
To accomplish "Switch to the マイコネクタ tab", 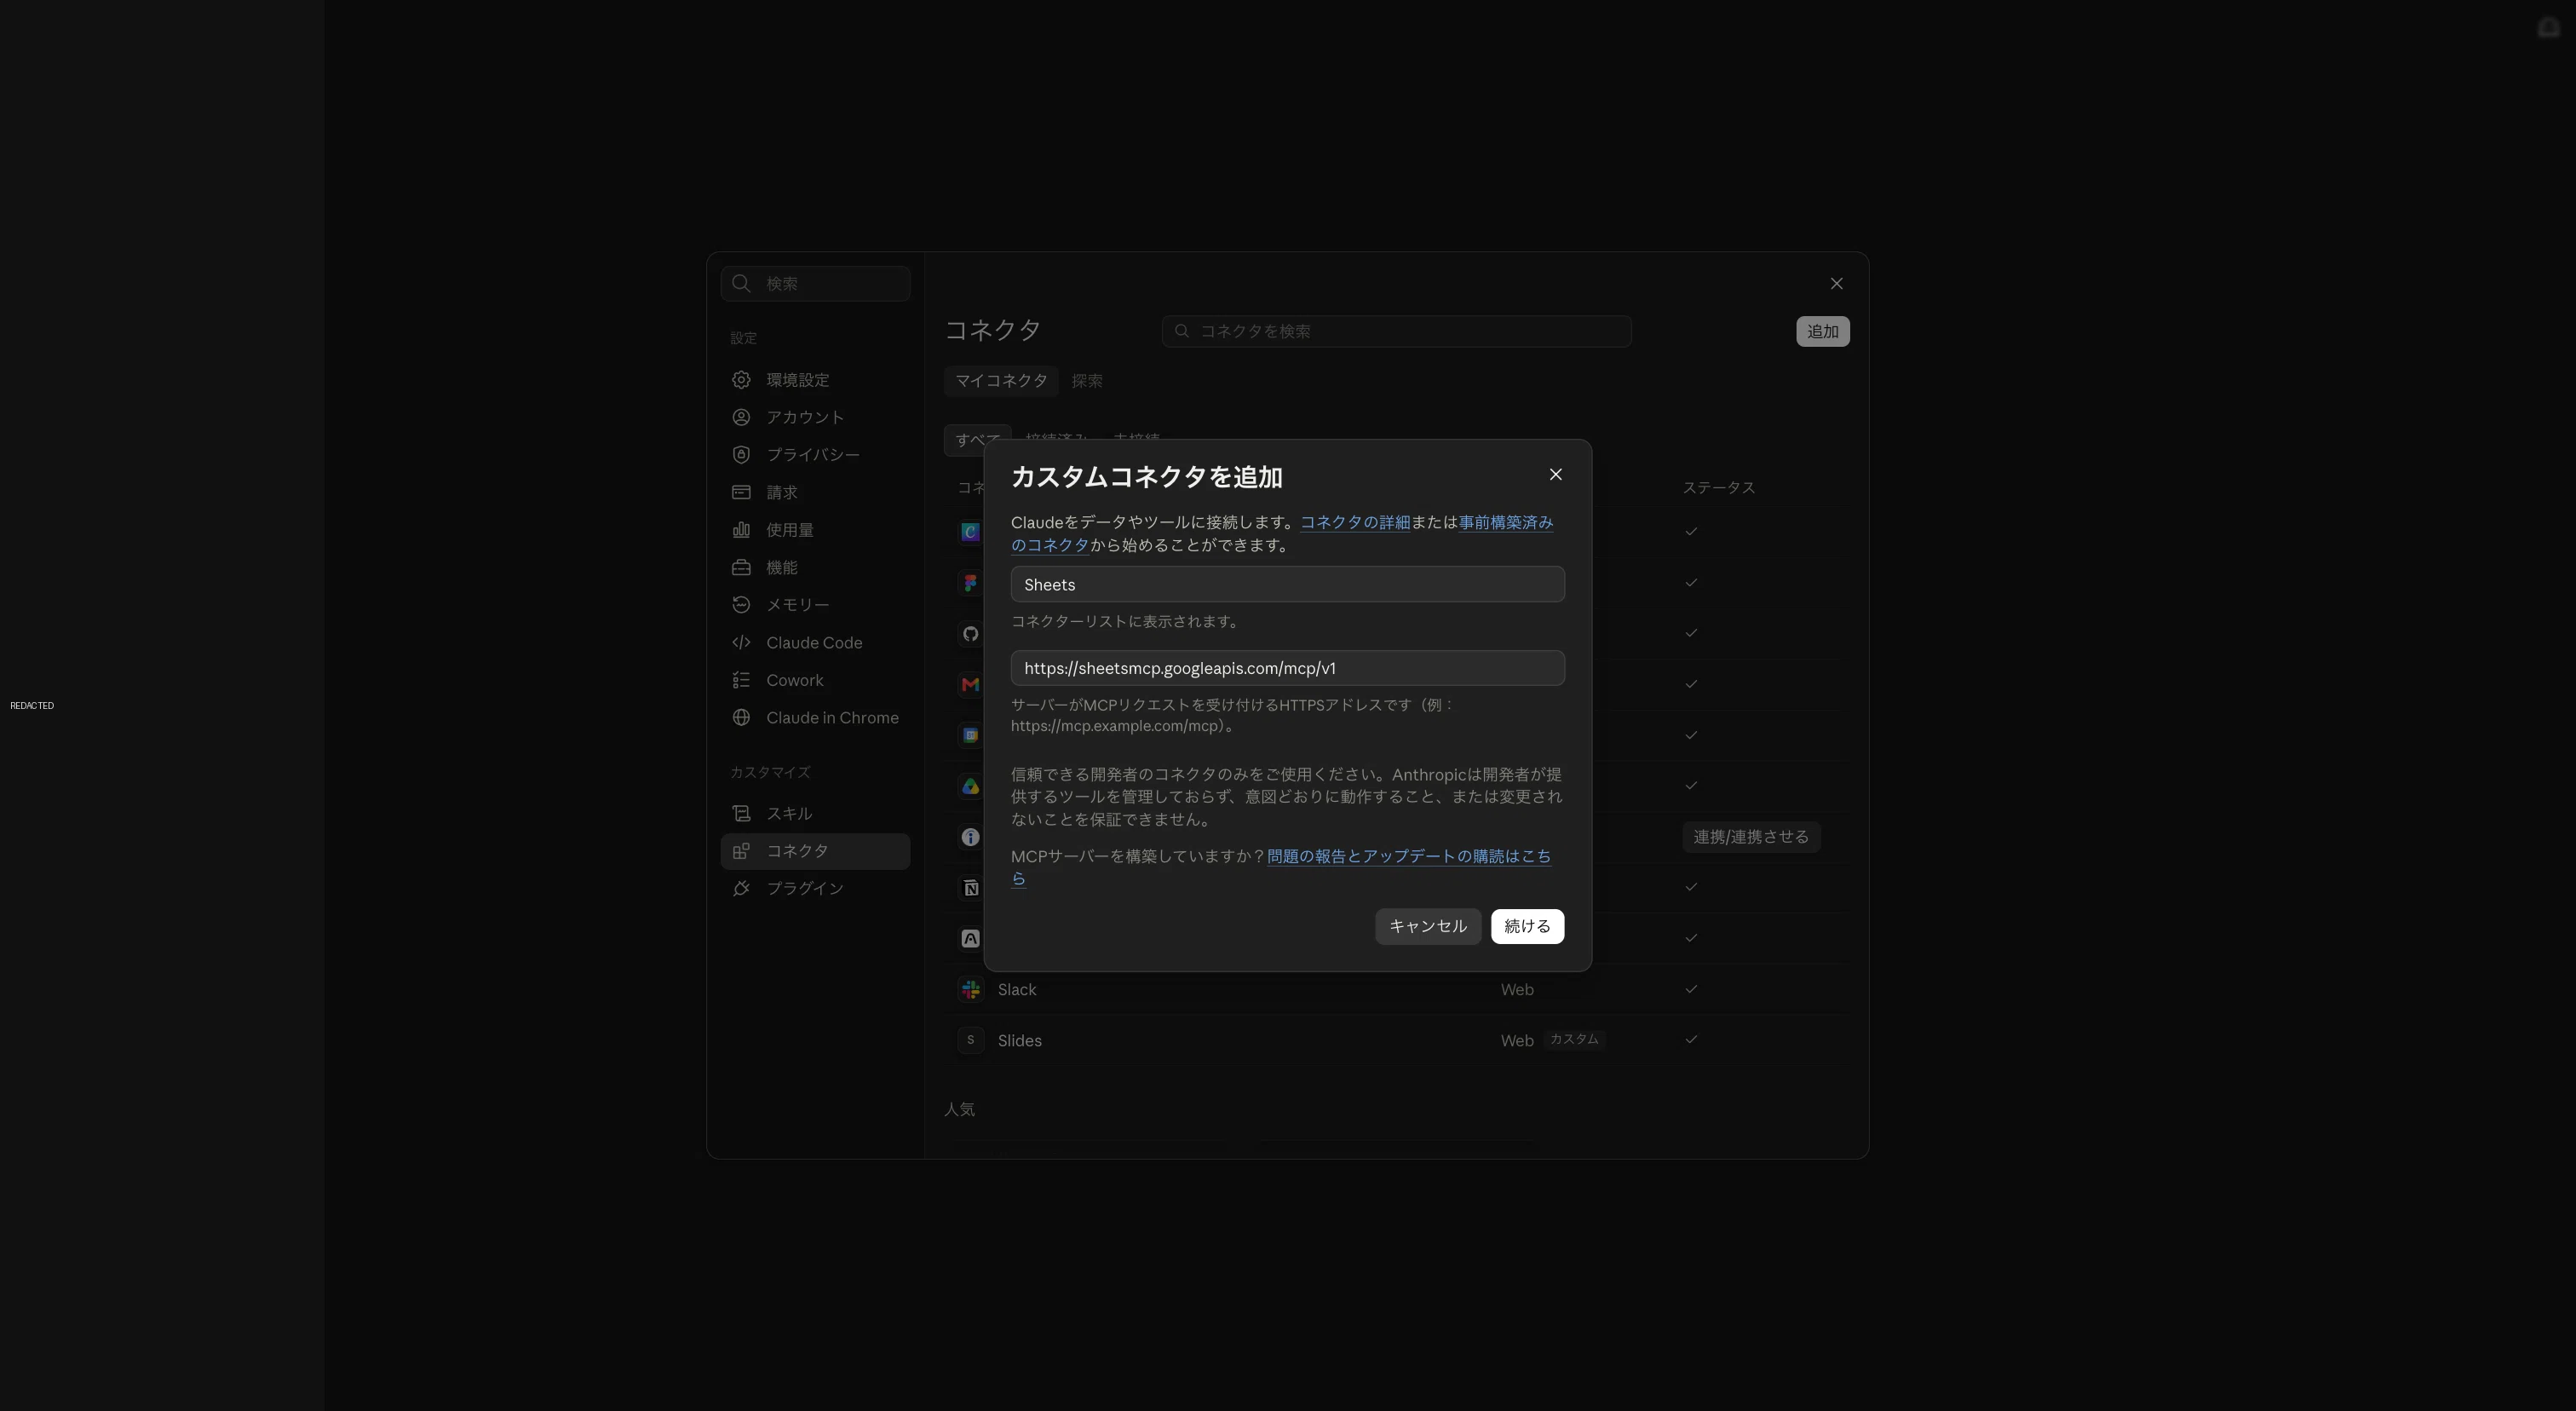I will [x=1001, y=381].
